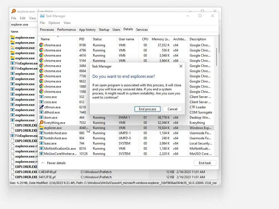This screenshot has width=279, height=209.
Task: Switch to the Performance tab
Action: [66, 29]
